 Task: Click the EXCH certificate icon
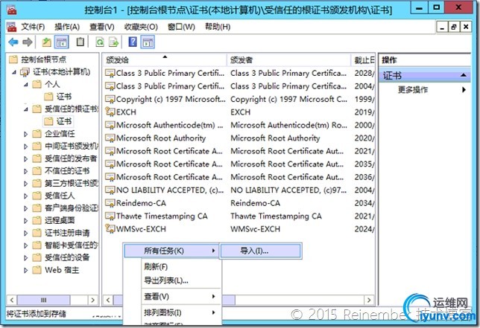tap(110, 112)
